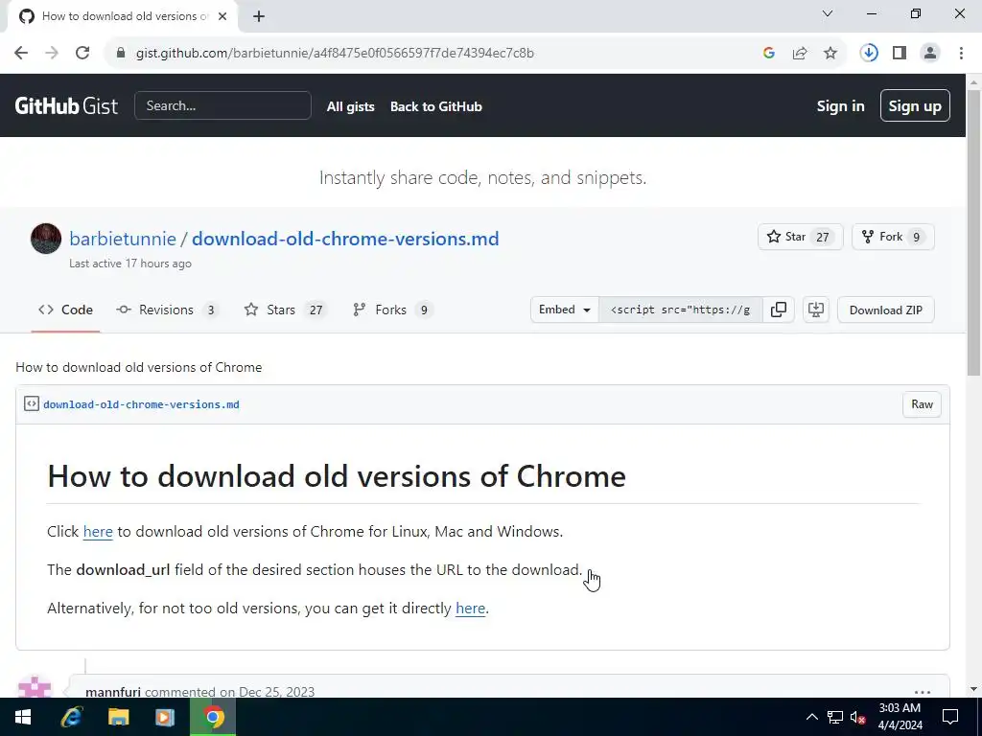Click the Save to desktop icon button
982x736 pixels.
pyautogui.click(x=816, y=310)
